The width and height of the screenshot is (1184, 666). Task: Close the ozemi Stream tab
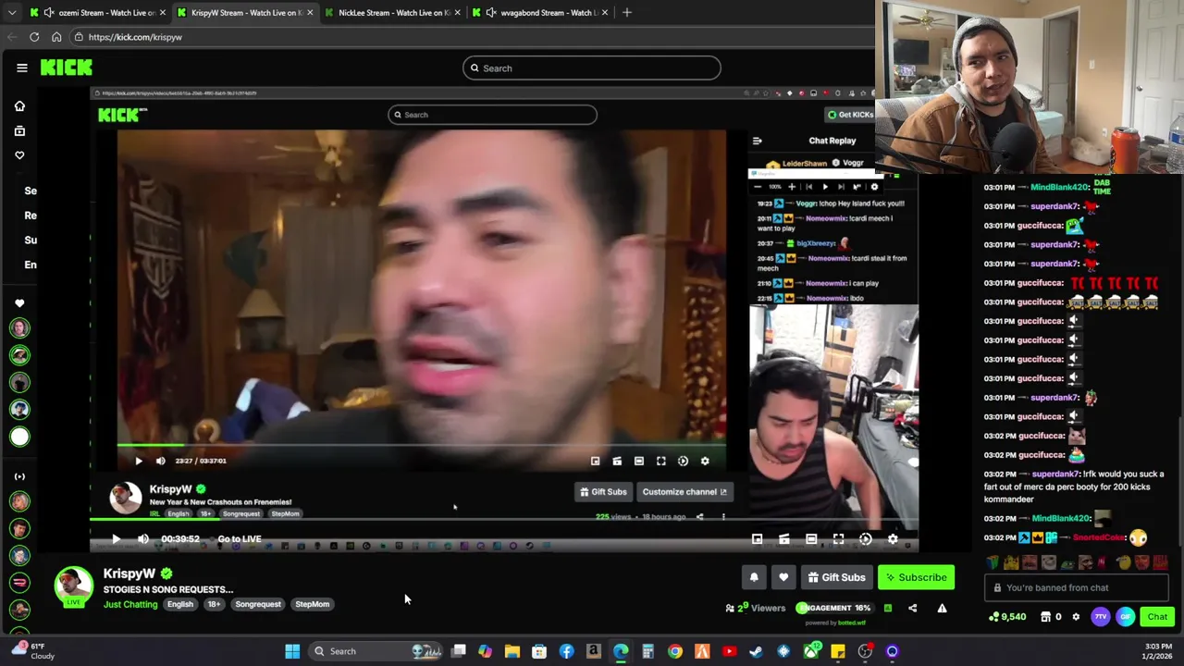click(163, 12)
